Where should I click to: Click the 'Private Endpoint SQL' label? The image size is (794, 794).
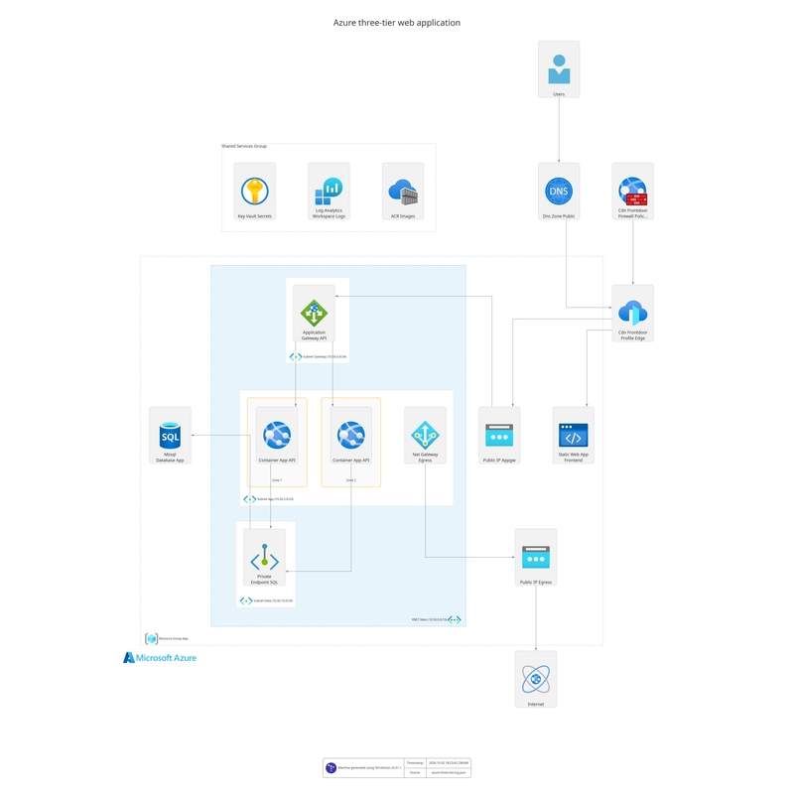pyautogui.click(x=264, y=580)
